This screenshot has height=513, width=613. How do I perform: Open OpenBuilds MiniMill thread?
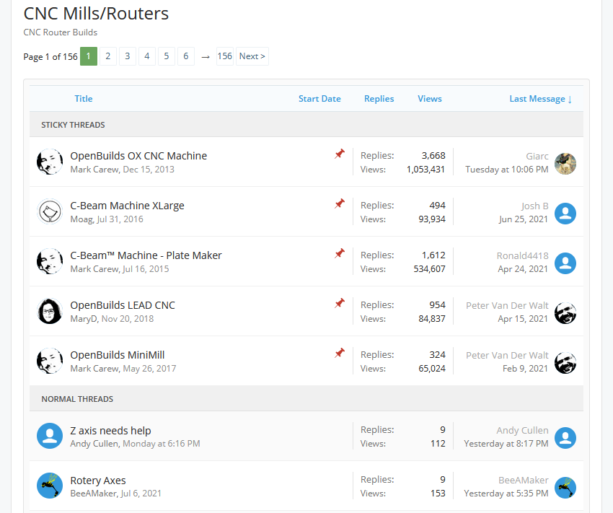click(x=118, y=355)
